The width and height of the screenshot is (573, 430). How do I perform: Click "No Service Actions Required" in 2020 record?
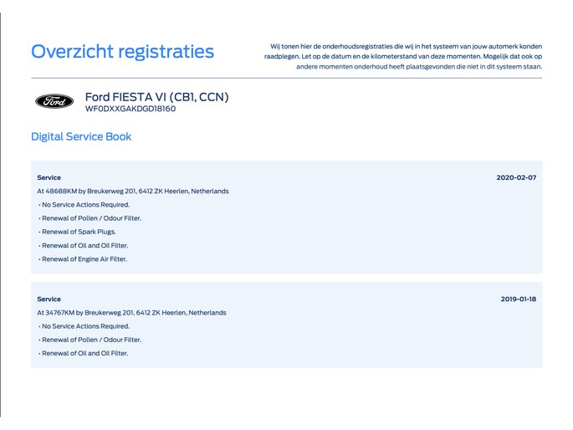point(84,204)
